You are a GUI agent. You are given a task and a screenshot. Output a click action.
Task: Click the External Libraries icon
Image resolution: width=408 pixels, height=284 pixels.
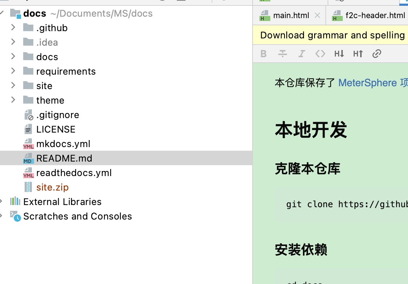click(x=15, y=201)
